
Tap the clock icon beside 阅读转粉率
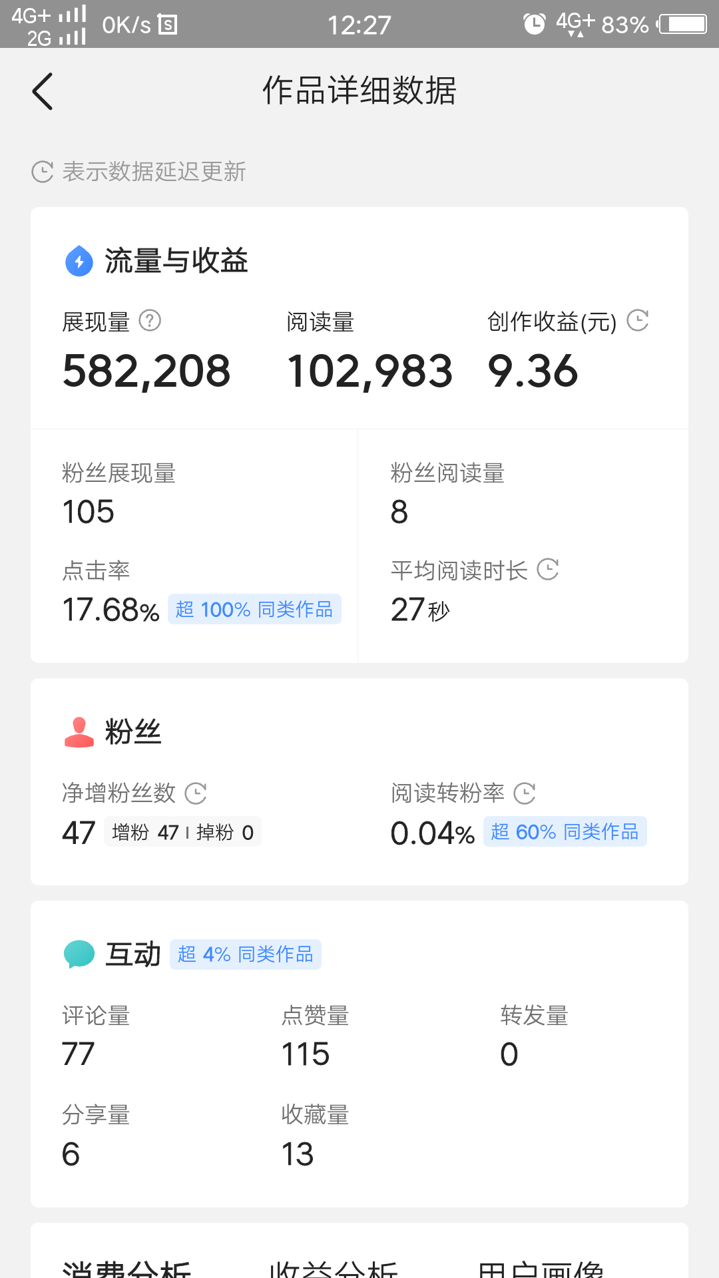(525, 793)
